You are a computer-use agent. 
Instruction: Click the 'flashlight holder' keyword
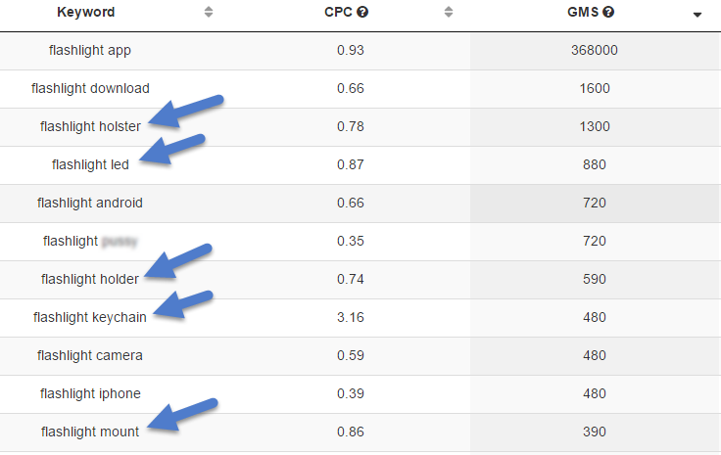(x=90, y=279)
